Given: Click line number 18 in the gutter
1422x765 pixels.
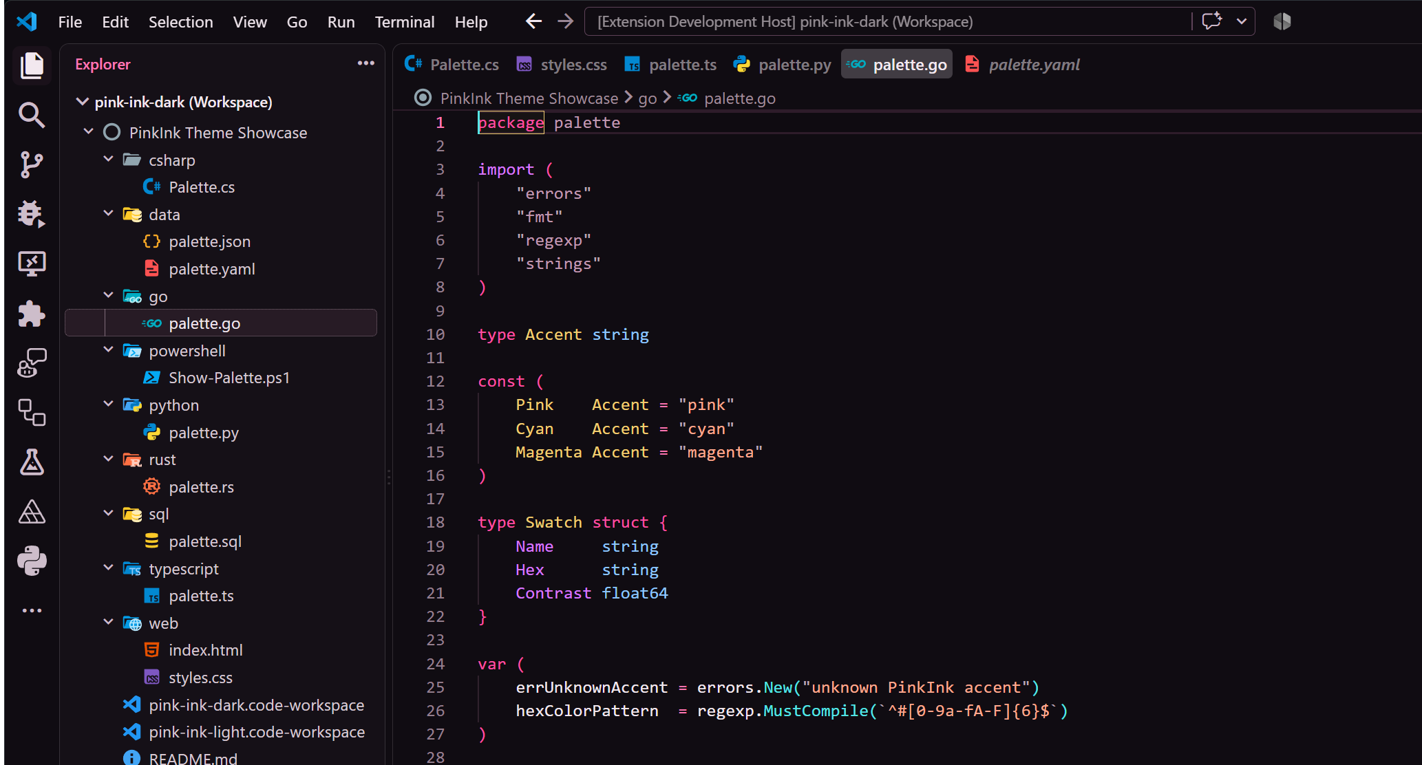Looking at the screenshot, I should [435, 522].
